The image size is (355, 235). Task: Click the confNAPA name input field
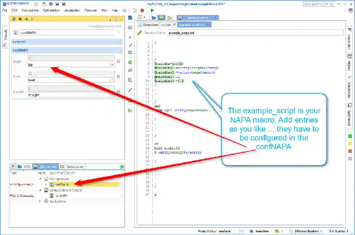(67, 33)
